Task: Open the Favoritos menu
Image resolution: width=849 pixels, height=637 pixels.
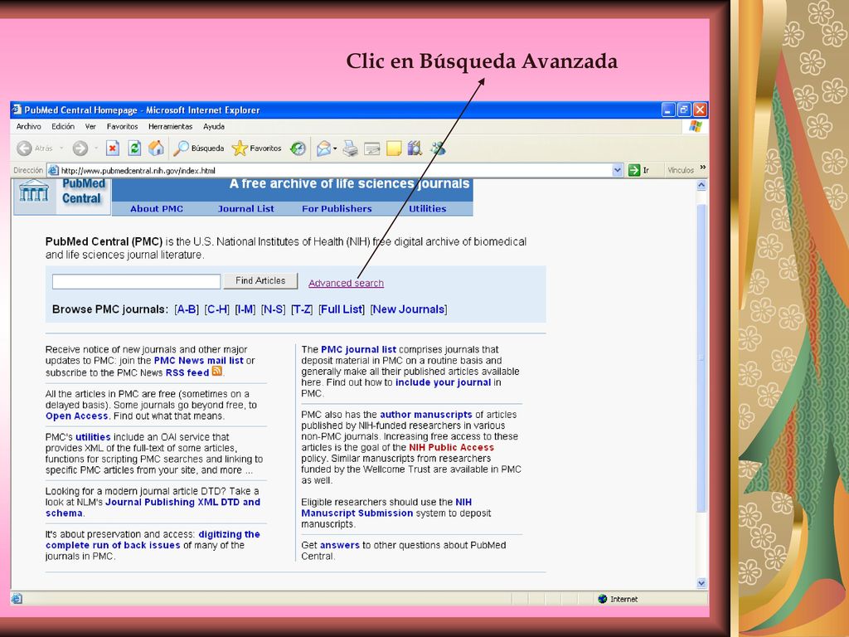Action: [123, 126]
